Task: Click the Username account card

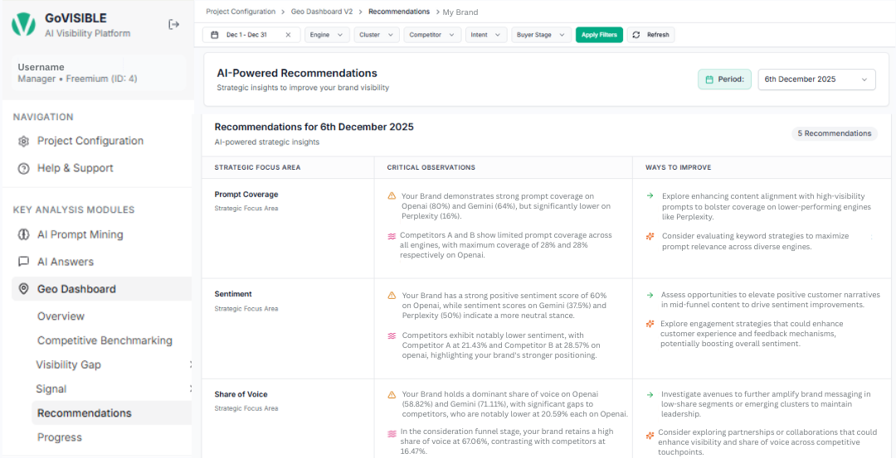Action: pyautogui.click(x=99, y=73)
